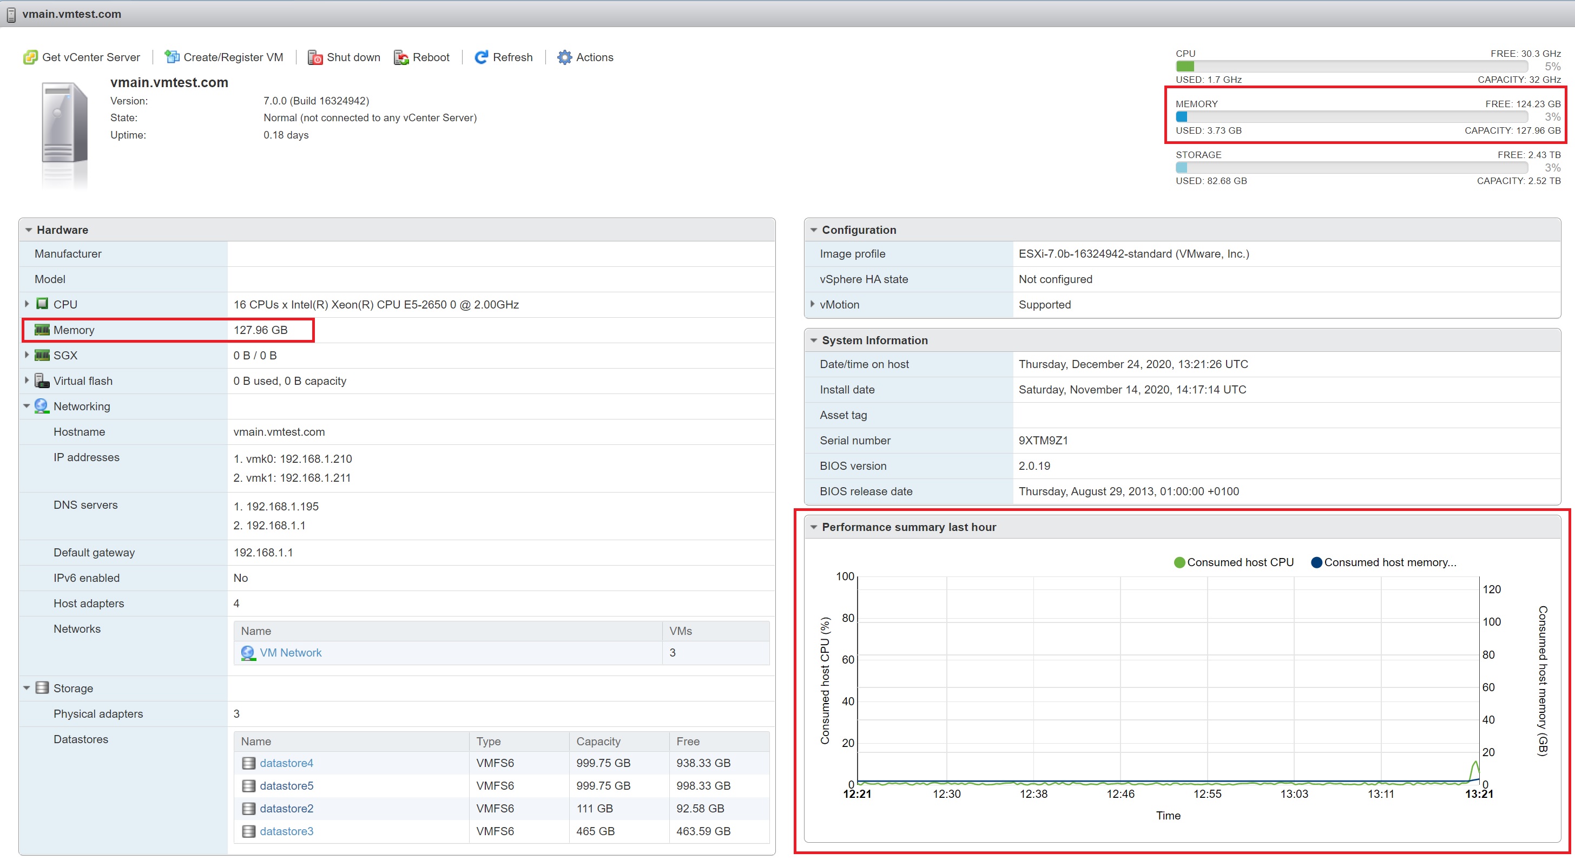
Task: Collapse the Hardware panel header
Action: (x=29, y=230)
